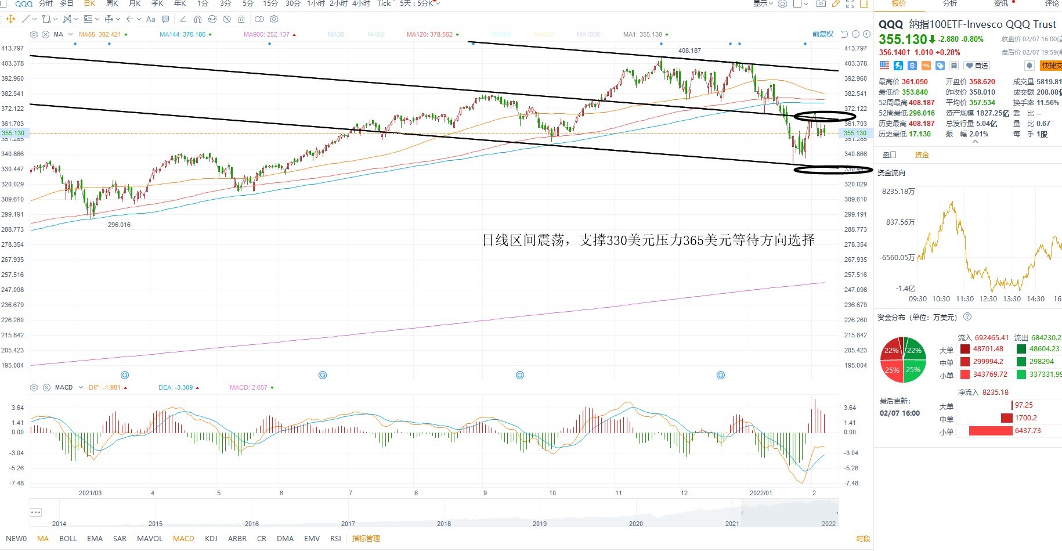The image size is (1062, 551).
Task: Close the MACD indicator panel
Action: 46,387
